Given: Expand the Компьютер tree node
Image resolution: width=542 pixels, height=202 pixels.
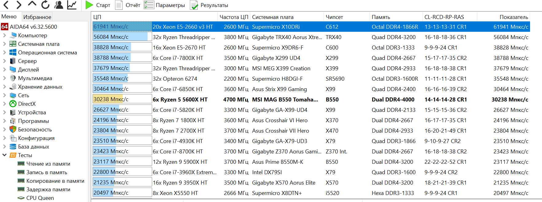Looking at the screenshot, I should [4, 35].
